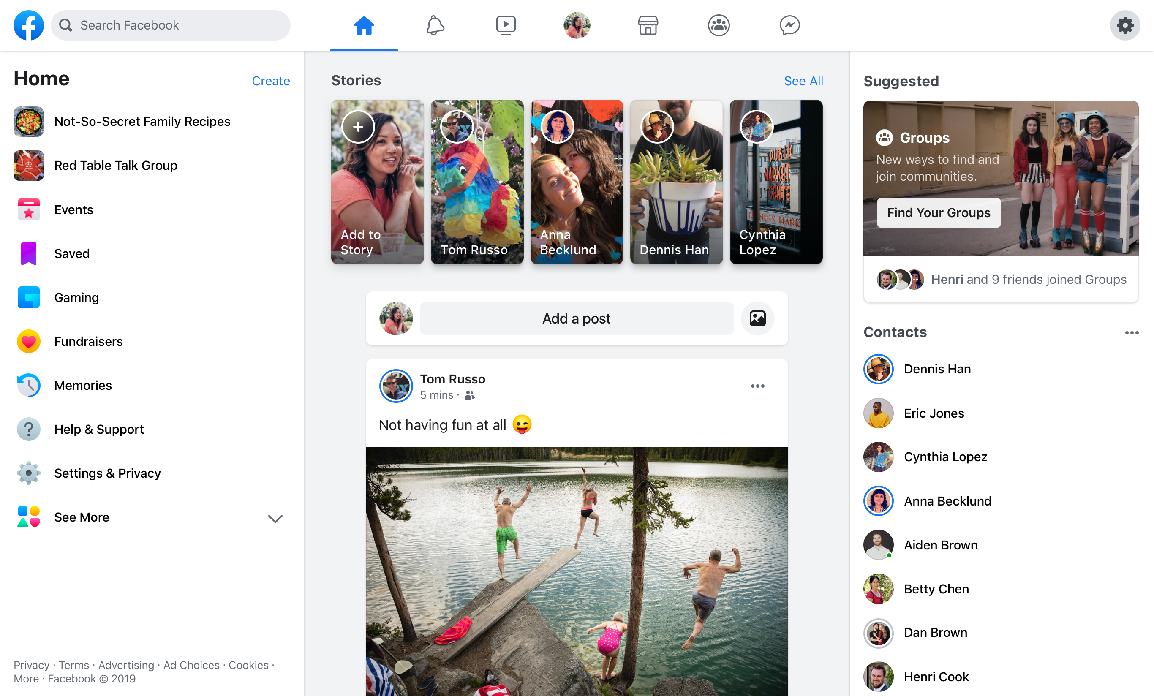Screen dimensions: 1154x696
Task: Open the Marketplace store icon
Action: click(x=647, y=25)
